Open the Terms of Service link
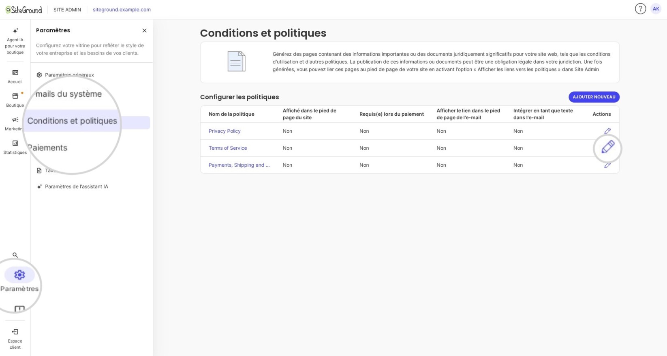 (228, 148)
